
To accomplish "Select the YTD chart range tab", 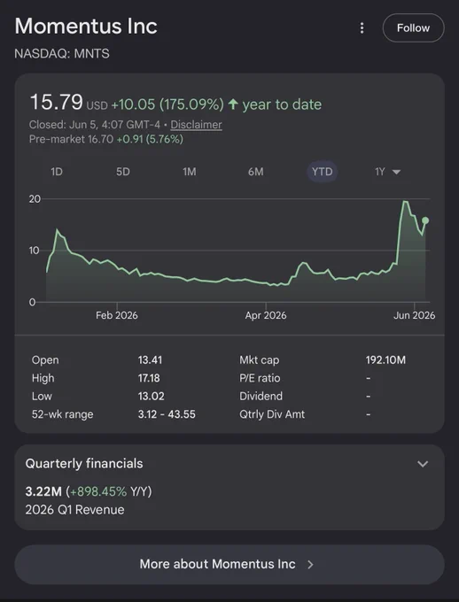I will [323, 172].
